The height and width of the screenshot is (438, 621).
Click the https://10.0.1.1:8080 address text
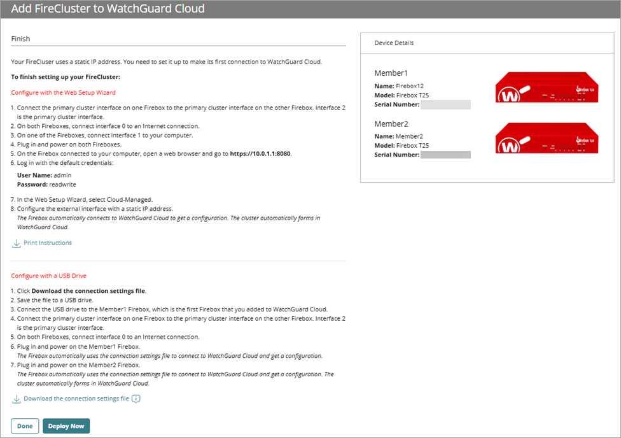click(x=260, y=153)
